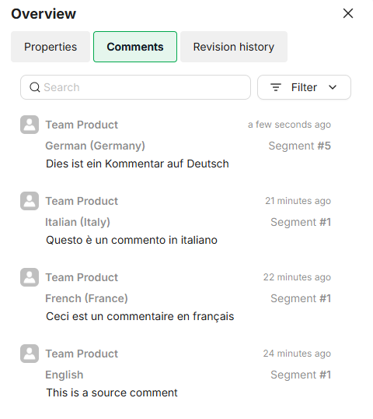Click avatar icon of French comment
The image size is (373, 419).
30,277
